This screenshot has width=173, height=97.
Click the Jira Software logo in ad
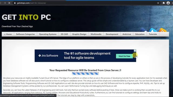(x=48, y=56)
